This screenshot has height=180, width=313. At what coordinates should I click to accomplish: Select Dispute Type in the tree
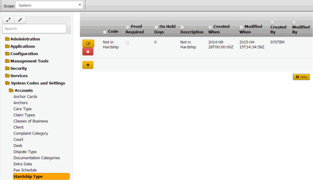pyautogui.click(x=25, y=152)
